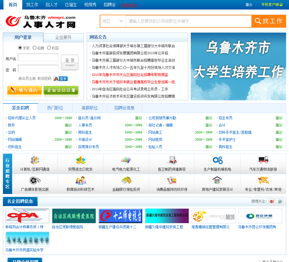
Task: Open announcement 2015年乌鲁木齐市天山区面向社会招聘专职视频监
Action: coord(130,75)
